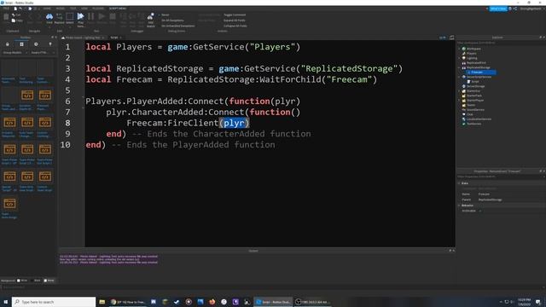Switch to the place document tab
The width and height of the screenshot is (546, 307).
click(83, 38)
